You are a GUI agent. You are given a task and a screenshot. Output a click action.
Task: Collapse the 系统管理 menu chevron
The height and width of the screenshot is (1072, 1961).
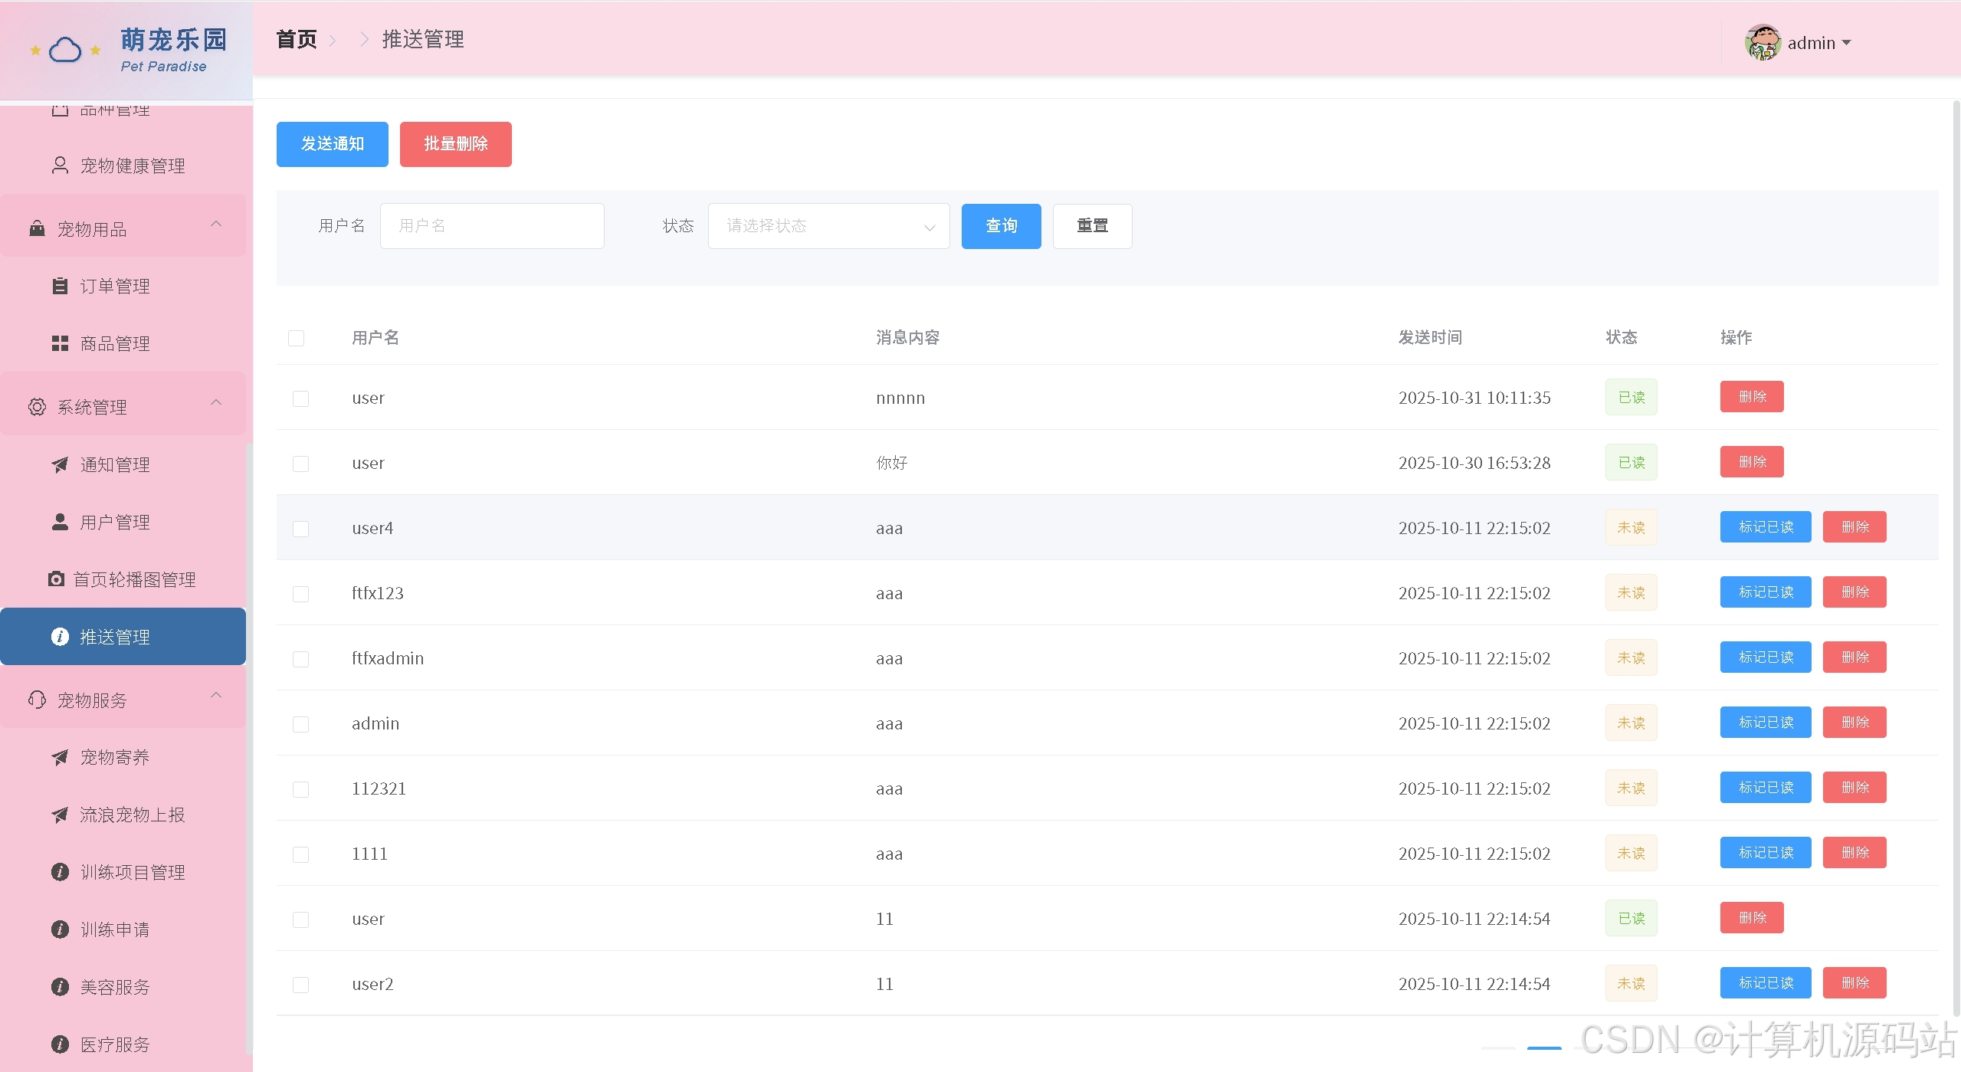[216, 402]
